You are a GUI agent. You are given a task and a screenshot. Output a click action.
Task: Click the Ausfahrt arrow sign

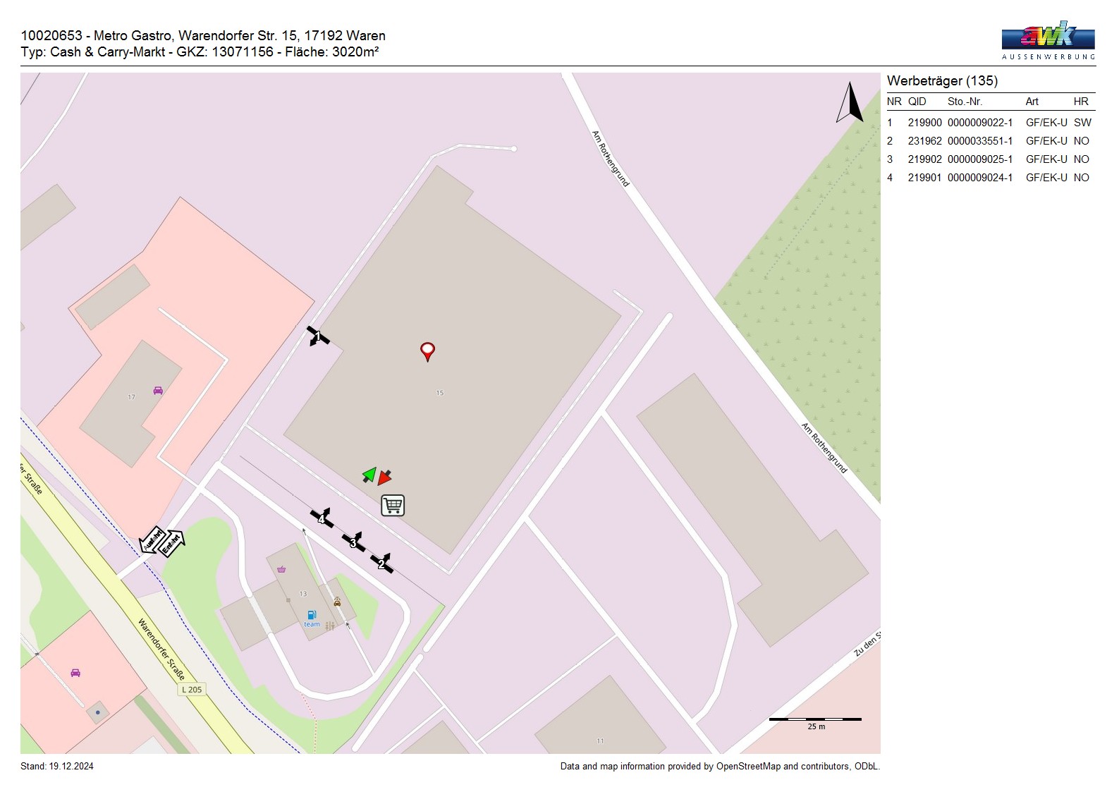(x=152, y=540)
